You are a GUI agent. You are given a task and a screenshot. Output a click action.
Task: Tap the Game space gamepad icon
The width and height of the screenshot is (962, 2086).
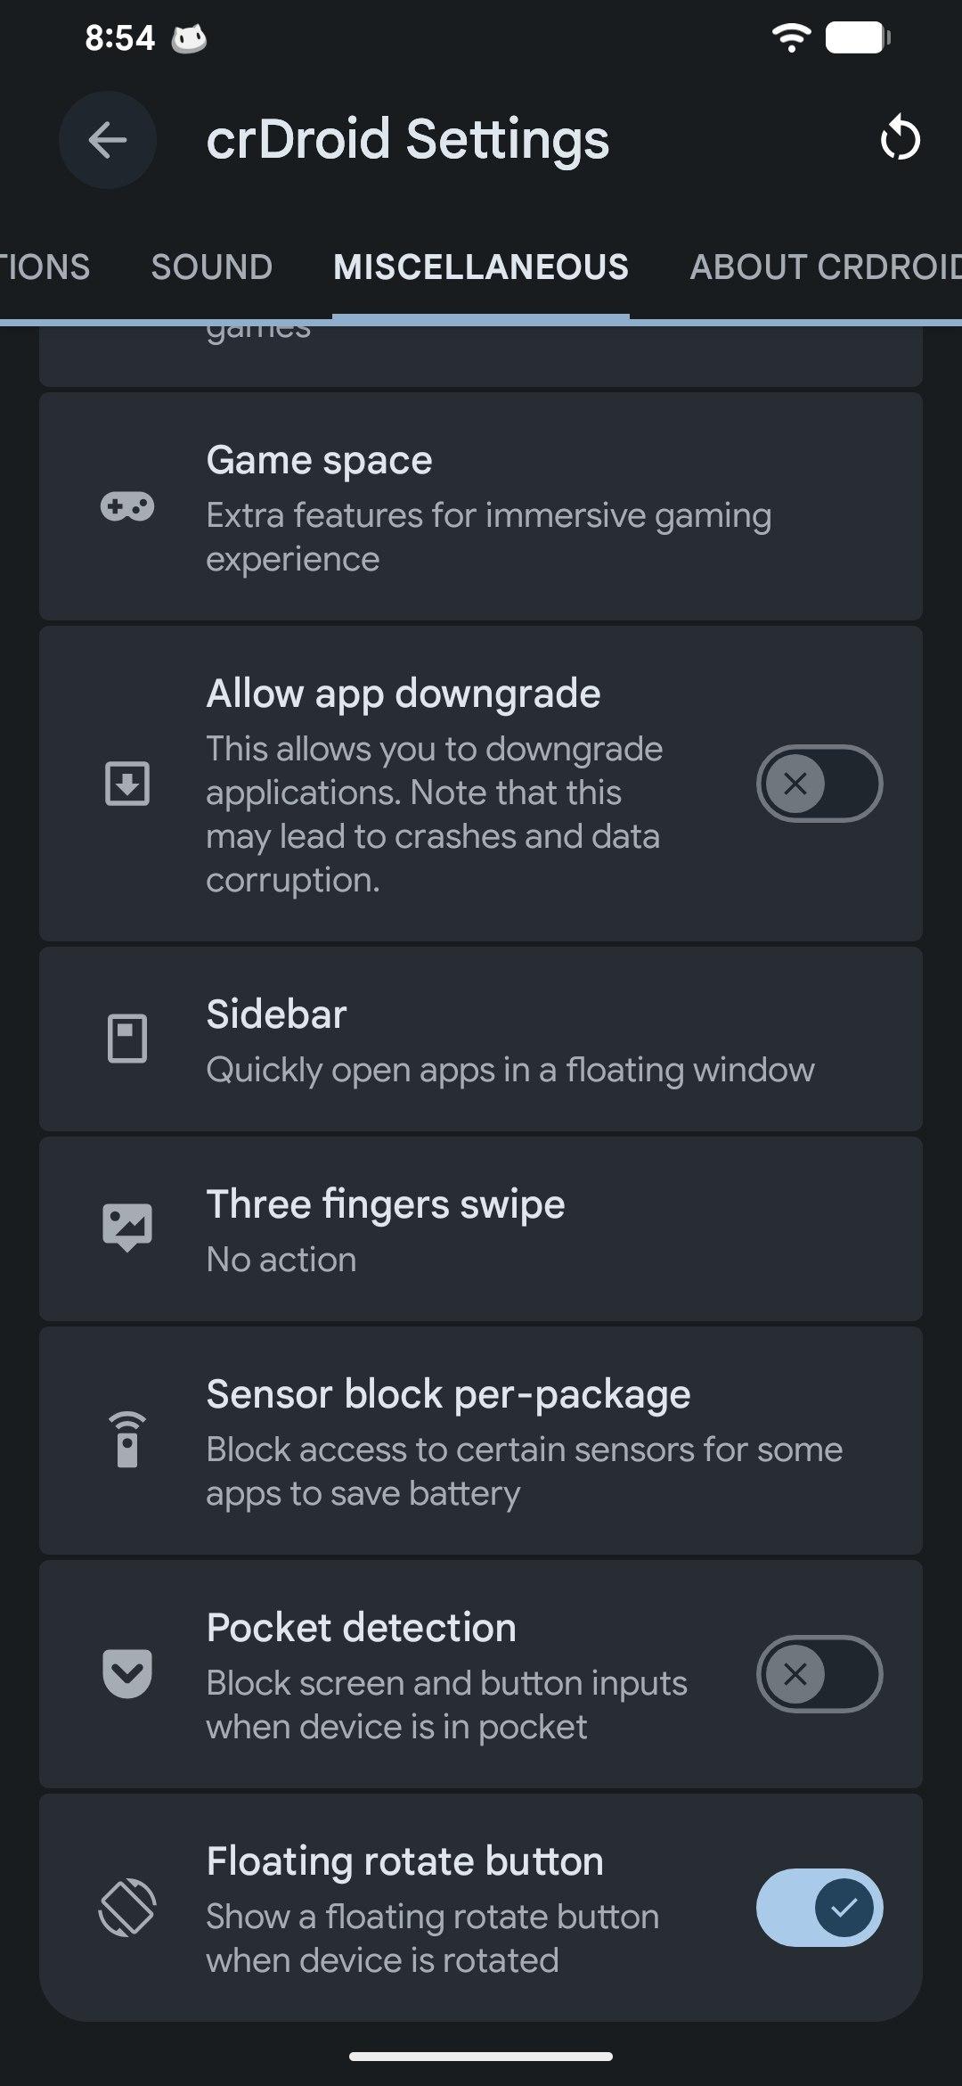[127, 507]
